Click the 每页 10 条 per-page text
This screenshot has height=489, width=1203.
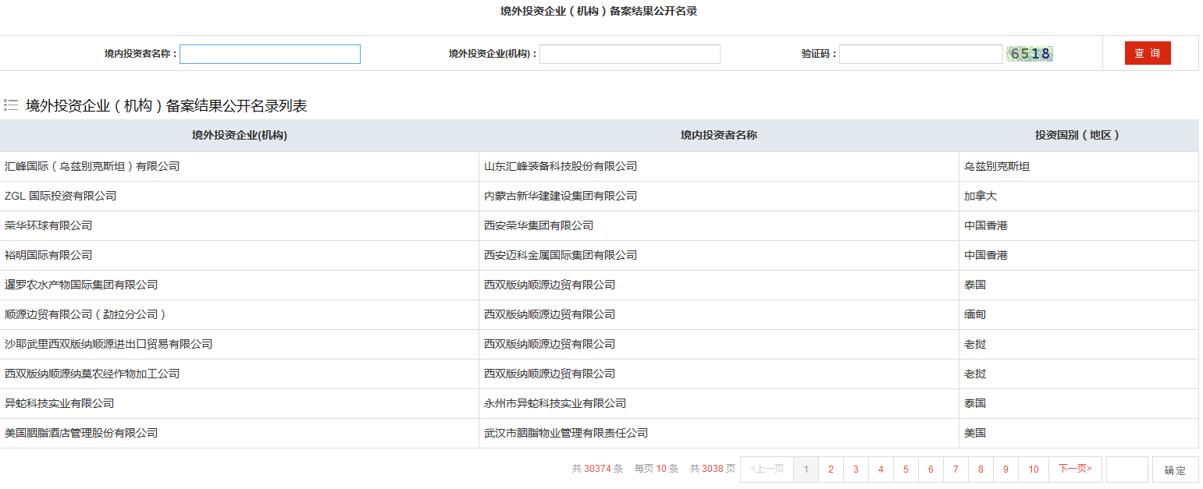coord(657,469)
